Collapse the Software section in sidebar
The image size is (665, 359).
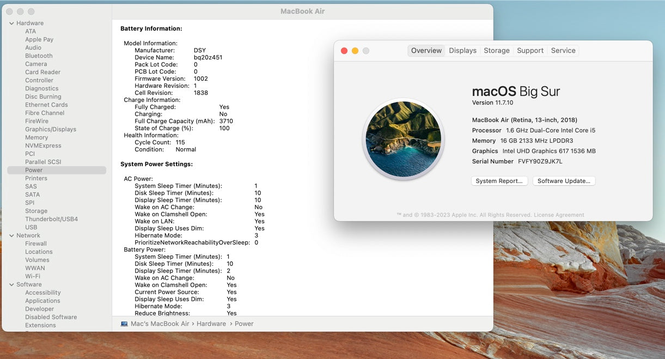[x=11, y=285]
